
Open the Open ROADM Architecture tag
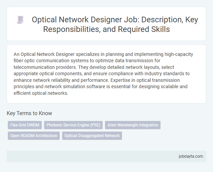pos(34,136)
